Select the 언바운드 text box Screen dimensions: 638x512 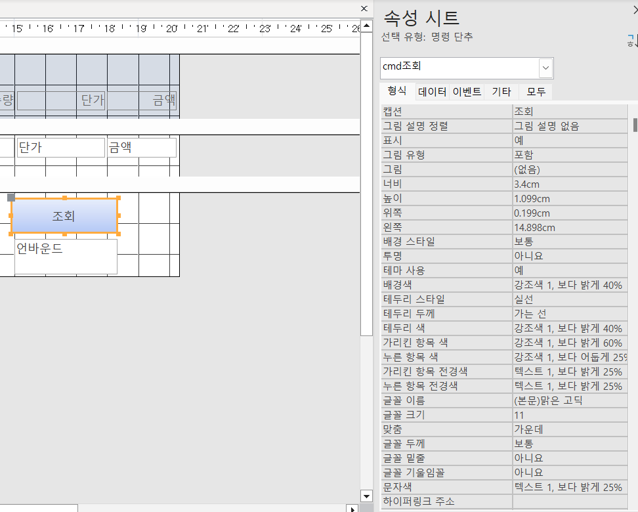click(66, 257)
